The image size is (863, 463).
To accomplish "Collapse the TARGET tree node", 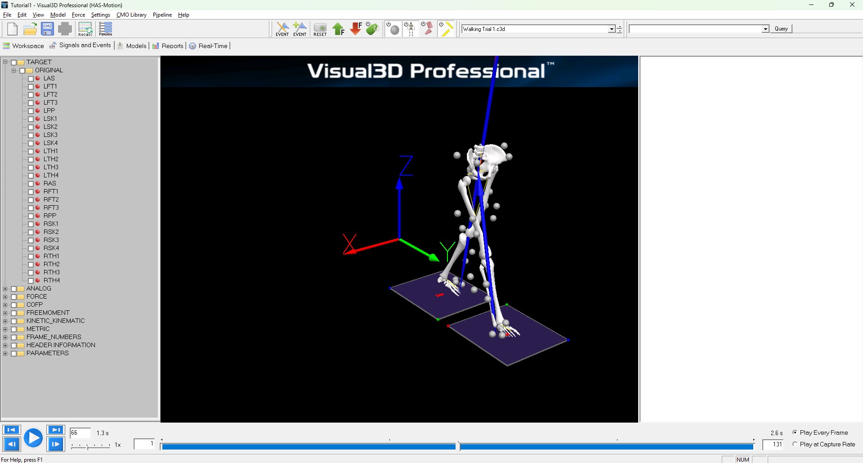I will (5, 62).
